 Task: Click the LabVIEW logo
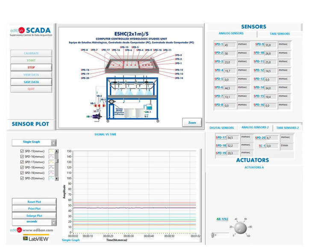[x=36, y=238]
